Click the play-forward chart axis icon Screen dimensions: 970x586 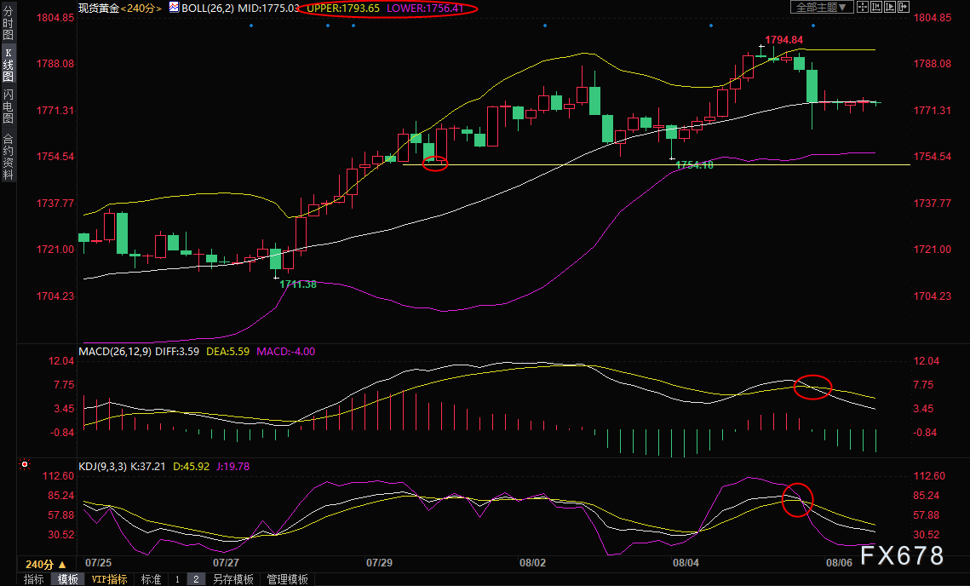[x=890, y=8]
